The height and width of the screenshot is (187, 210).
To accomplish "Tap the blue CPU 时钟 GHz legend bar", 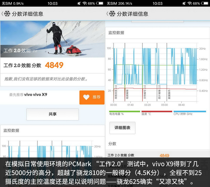I will [190, 112].
